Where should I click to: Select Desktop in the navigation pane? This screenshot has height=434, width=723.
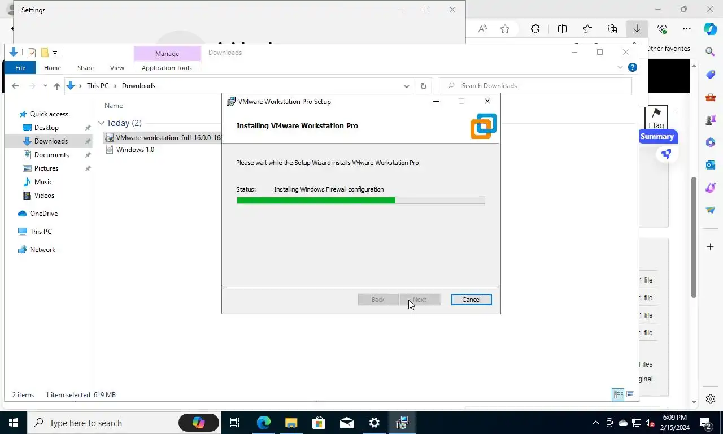[x=46, y=128]
